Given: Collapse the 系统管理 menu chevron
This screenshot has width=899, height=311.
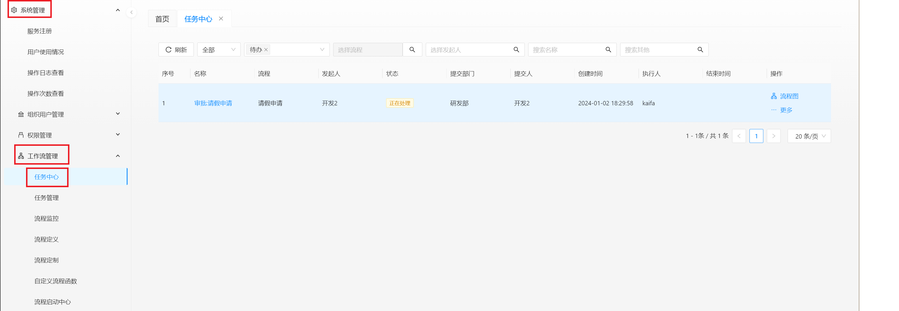Looking at the screenshot, I should coord(118,10).
